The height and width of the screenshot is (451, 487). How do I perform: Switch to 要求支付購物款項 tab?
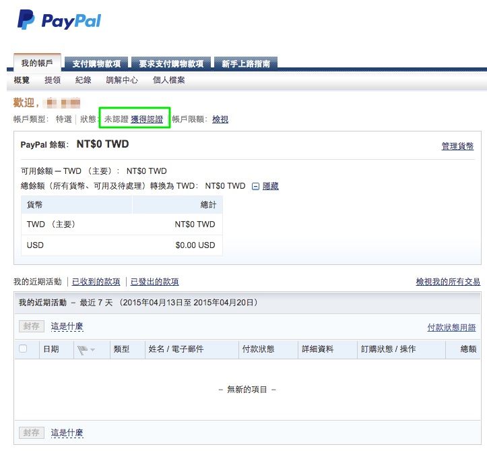click(x=171, y=64)
